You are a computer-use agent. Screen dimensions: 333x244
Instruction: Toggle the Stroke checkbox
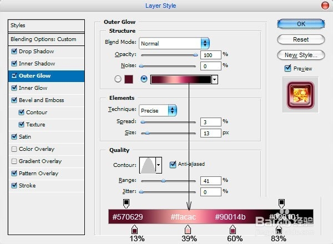click(14, 185)
